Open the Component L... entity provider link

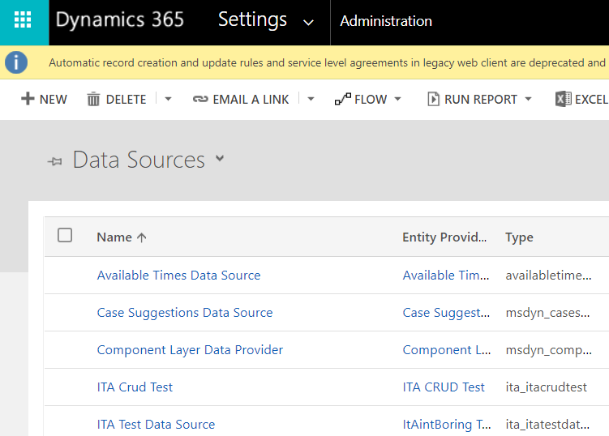(447, 350)
